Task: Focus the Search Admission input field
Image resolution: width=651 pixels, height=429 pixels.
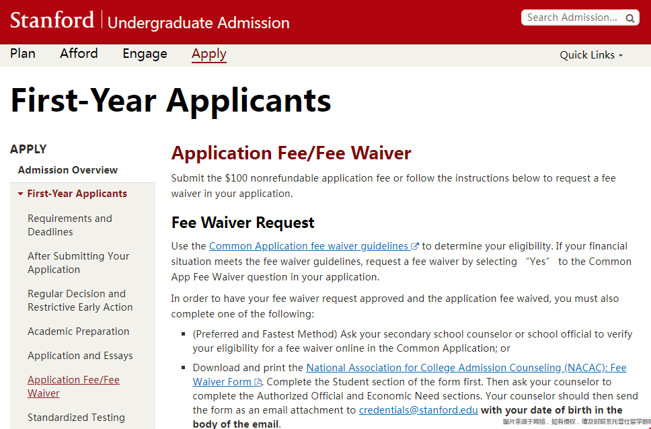Action: pyautogui.click(x=572, y=17)
